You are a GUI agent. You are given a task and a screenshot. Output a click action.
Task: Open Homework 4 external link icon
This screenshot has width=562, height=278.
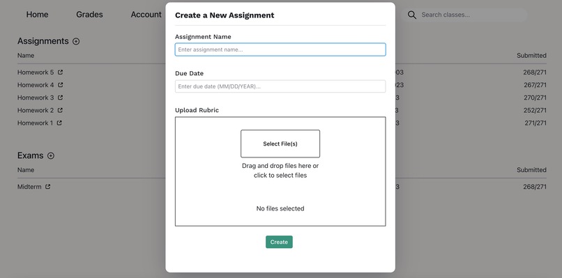60,85
